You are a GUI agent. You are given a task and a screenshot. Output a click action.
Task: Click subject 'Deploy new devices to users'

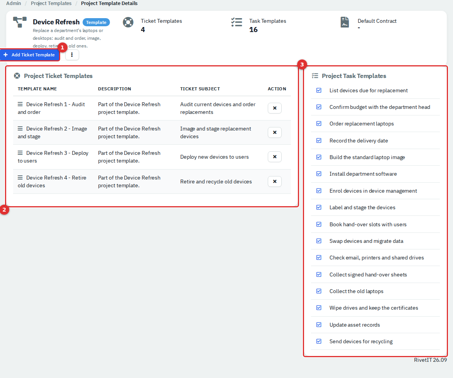(x=215, y=157)
